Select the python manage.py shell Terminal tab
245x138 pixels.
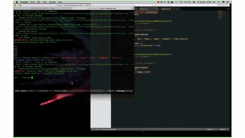click(101, 8)
